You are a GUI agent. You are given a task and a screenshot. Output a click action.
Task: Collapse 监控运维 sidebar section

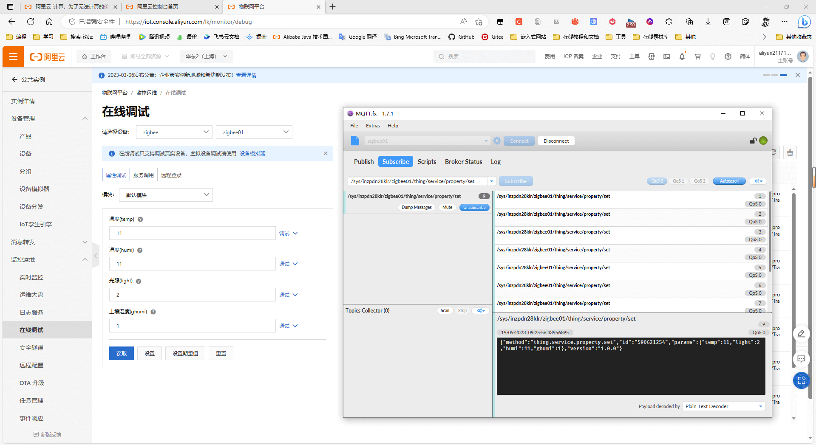[x=85, y=259]
